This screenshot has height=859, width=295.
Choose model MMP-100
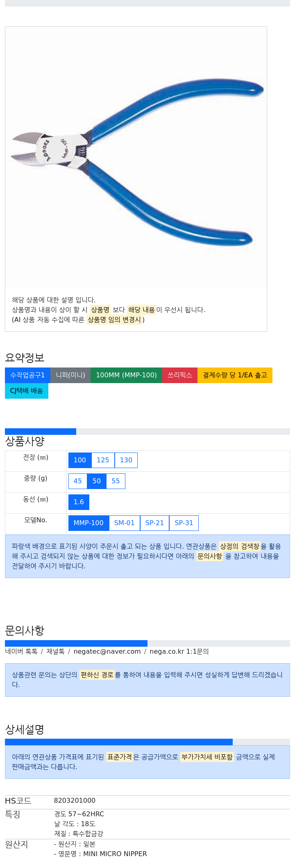[x=88, y=523]
